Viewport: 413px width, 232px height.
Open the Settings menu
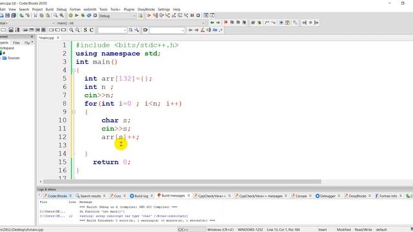164,9
